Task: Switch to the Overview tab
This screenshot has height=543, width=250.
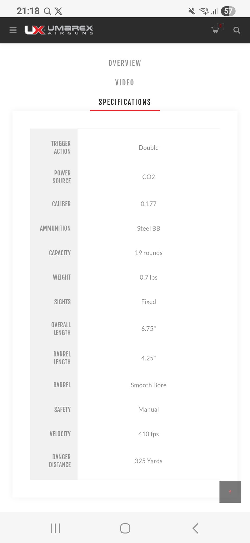Action: [125, 63]
